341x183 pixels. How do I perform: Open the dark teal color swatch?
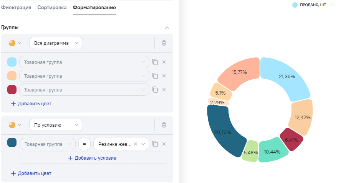[12, 143]
